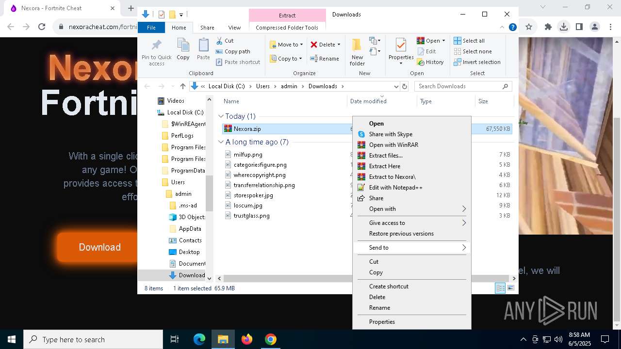Choose Extract files... menu item
621x349 pixels.
[x=411, y=156]
